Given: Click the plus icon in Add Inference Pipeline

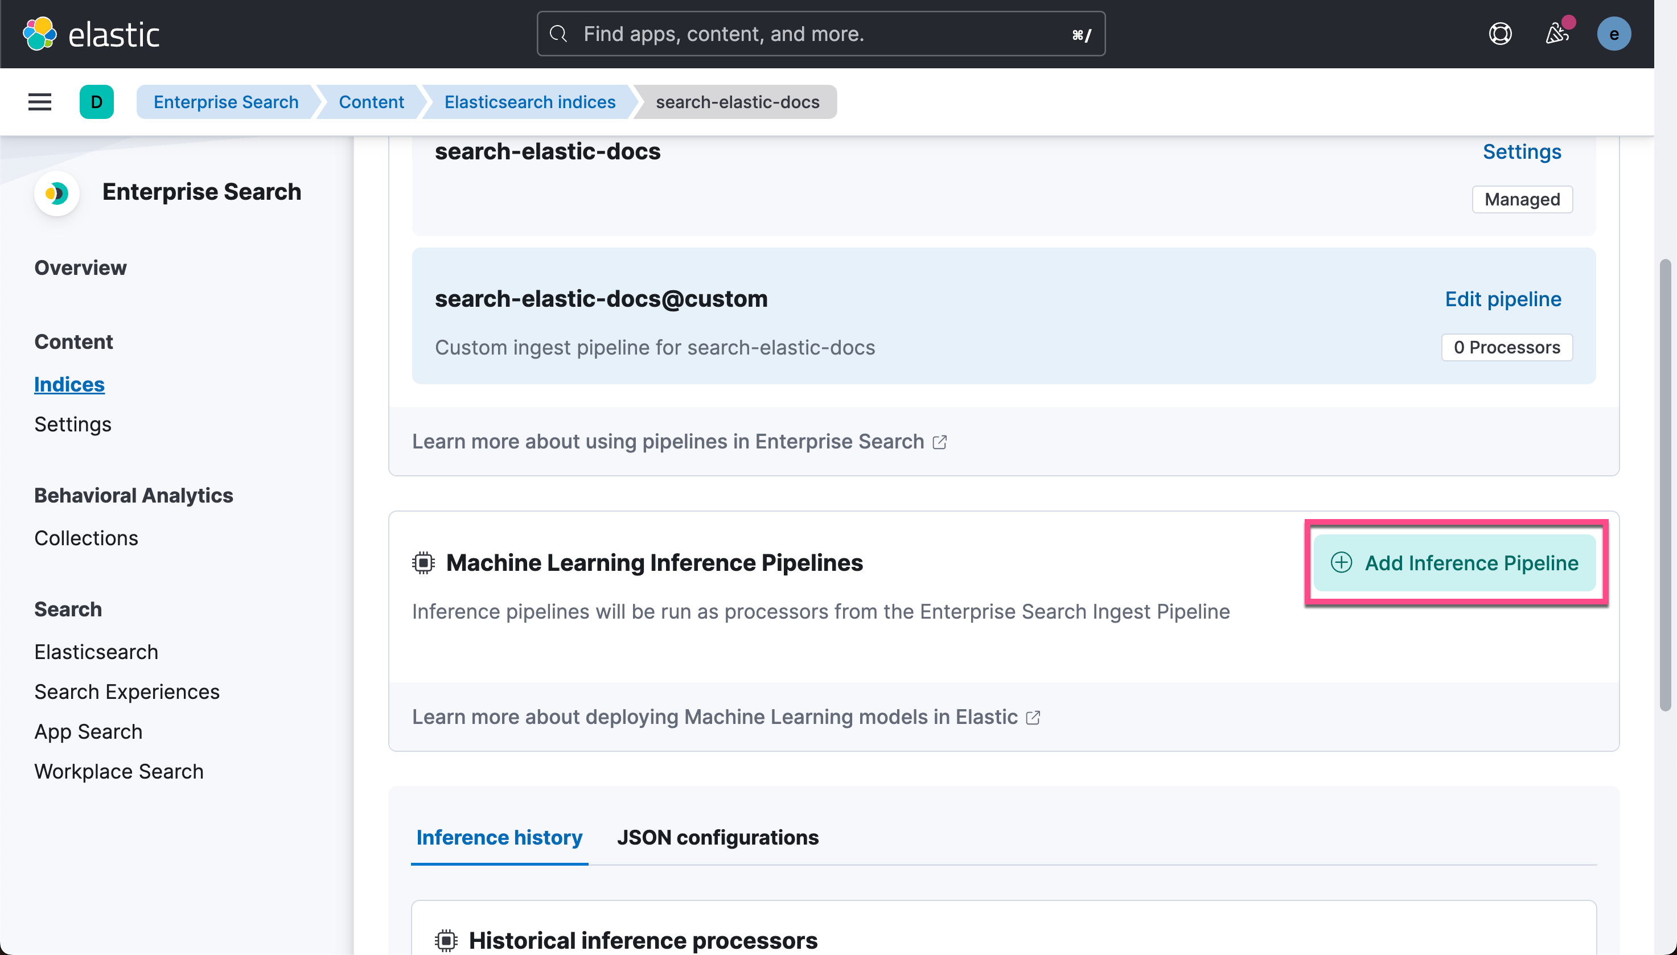Looking at the screenshot, I should click(1341, 563).
